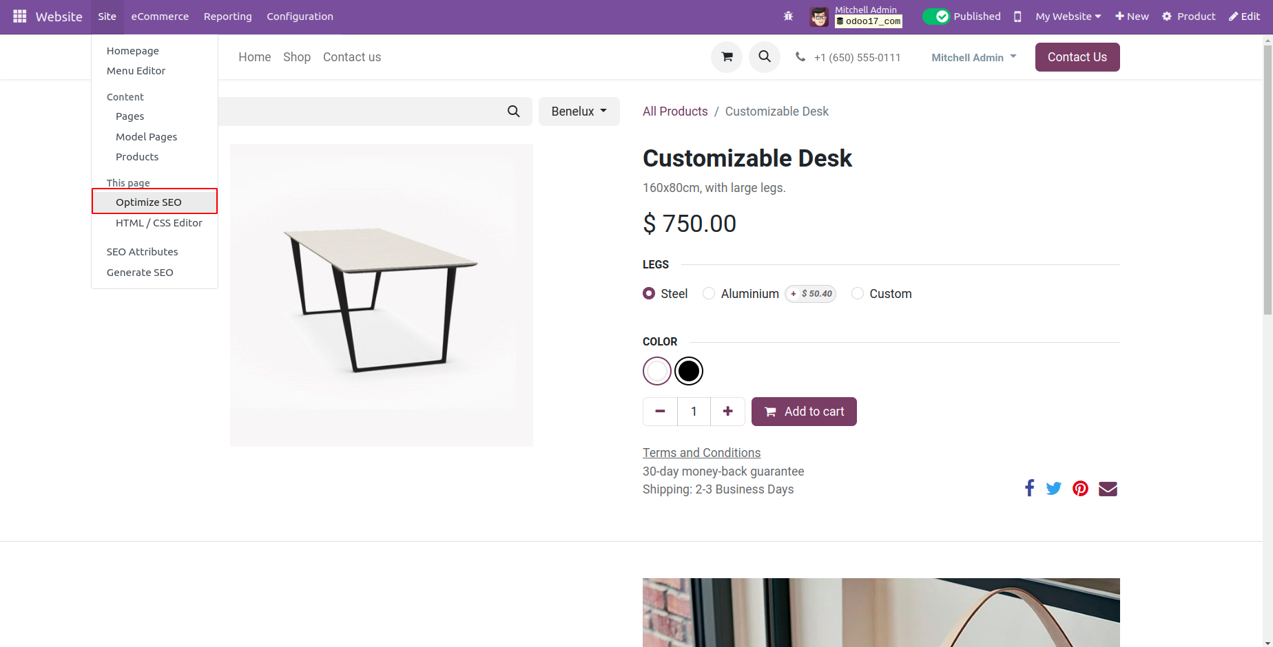Click the debug bug icon
Image resolution: width=1273 pixels, height=647 pixels.
click(x=788, y=16)
